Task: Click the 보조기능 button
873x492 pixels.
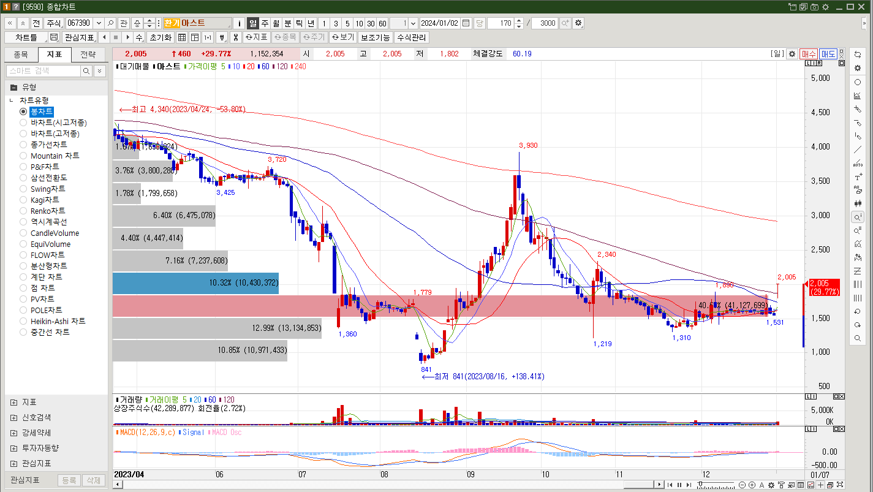Action: click(375, 37)
